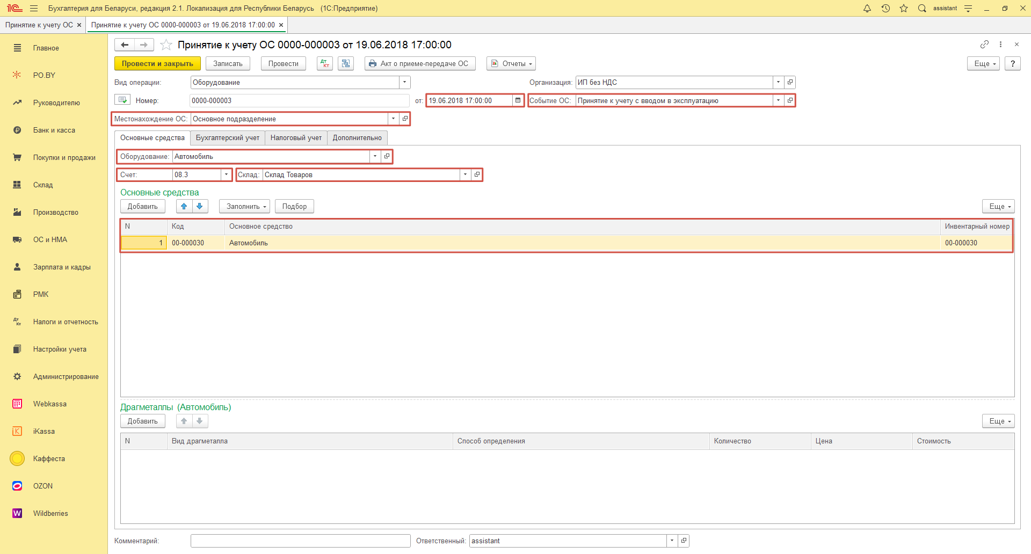Image resolution: width=1031 pixels, height=554 pixels.
Task: Open the ОС и НМА section in sidebar
Action: point(50,239)
